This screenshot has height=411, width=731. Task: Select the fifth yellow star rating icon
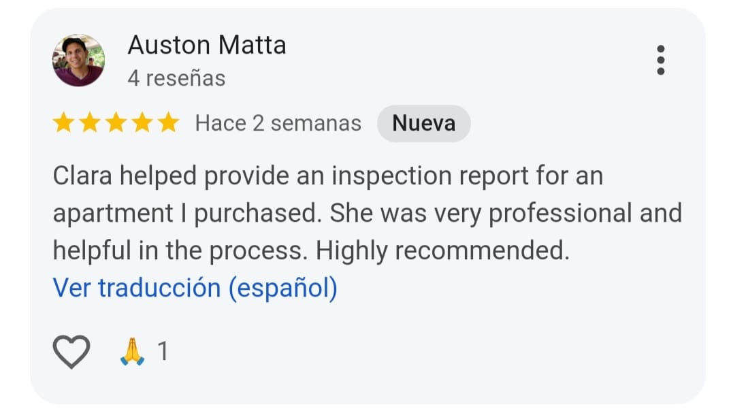click(168, 123)
